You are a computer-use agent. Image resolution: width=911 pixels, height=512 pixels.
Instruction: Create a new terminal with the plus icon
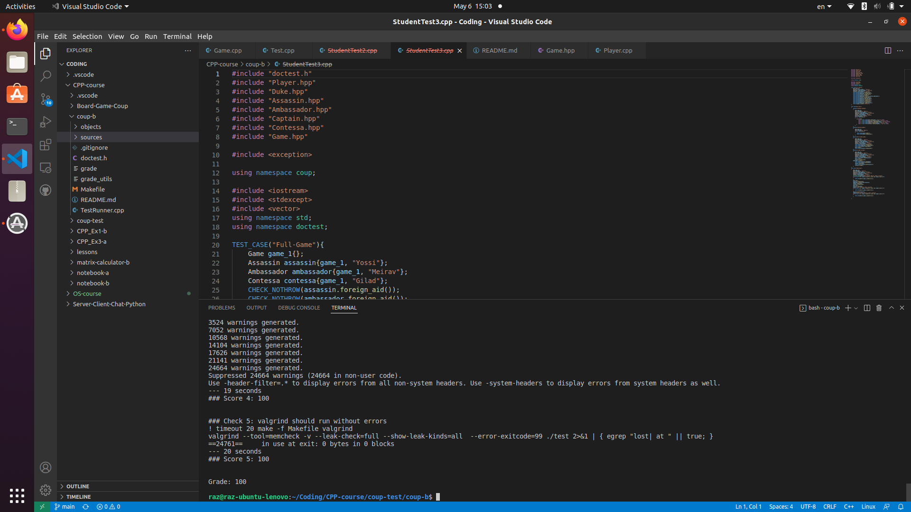coord(848,308)
